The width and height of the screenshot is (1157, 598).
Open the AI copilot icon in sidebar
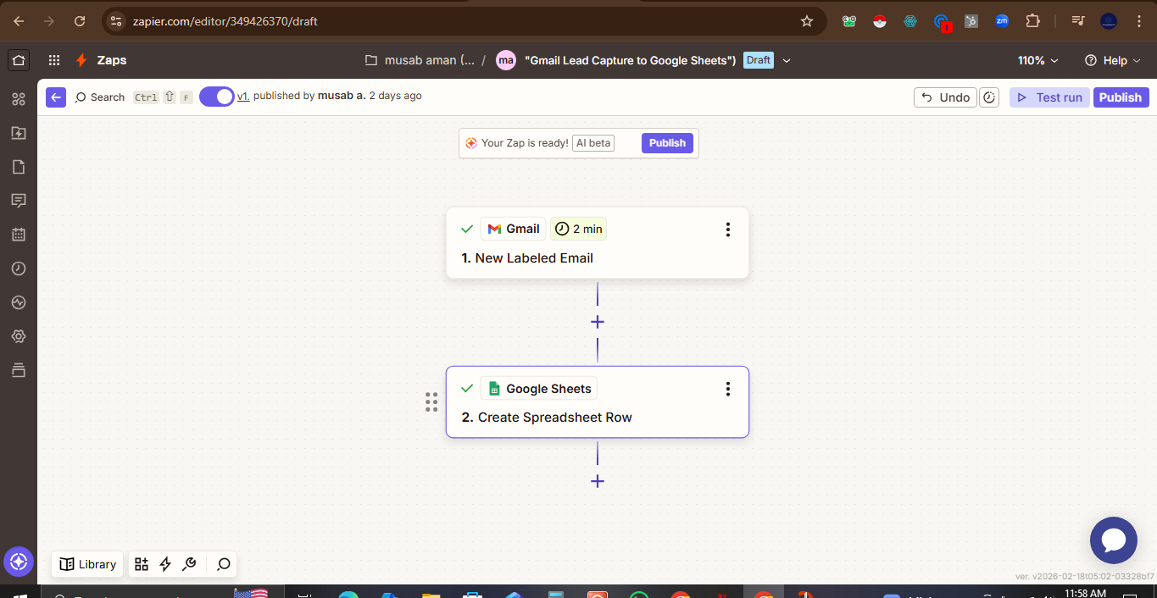click(x=19, y=561)
